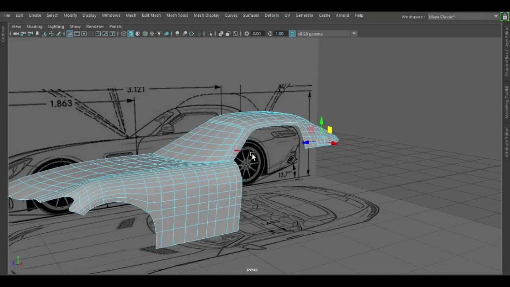Viewport: 510px width, 287px height.
Task: Click the gamma field showing 1.00
Action: (x=280, y=34)
